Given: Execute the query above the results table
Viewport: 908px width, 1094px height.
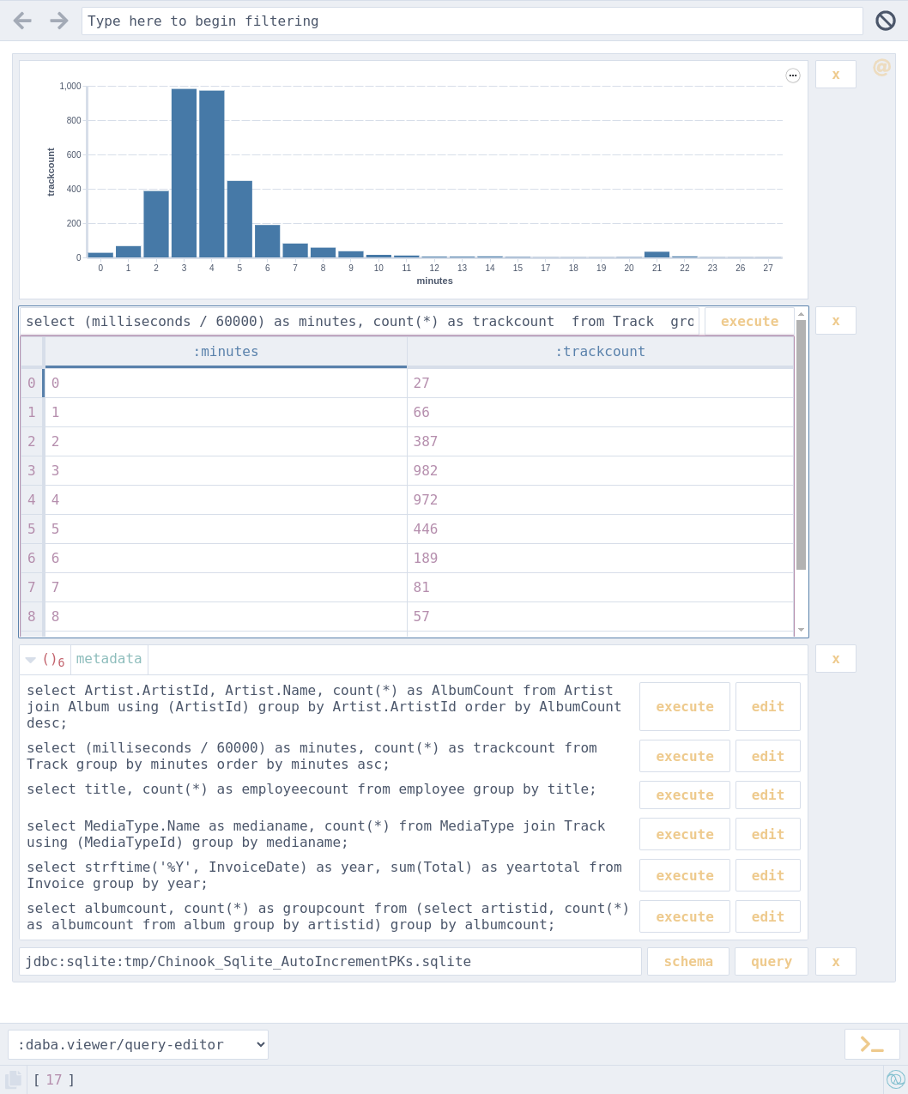Looking at the screenshot, I should click(x=749, y=321).
